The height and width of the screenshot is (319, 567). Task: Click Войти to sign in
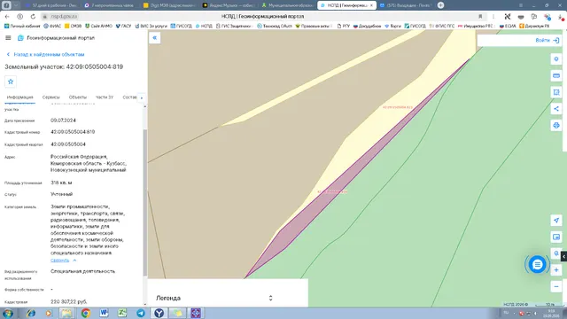point(548,41)
